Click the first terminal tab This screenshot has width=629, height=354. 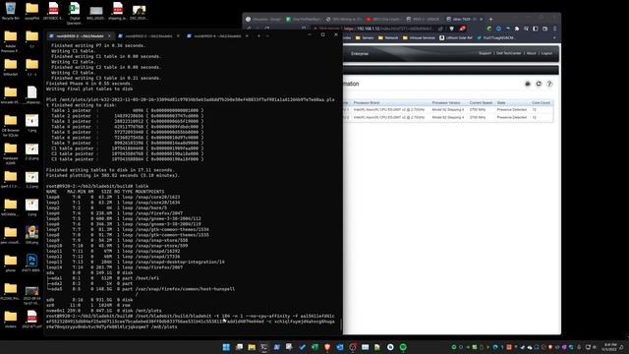pos(81,35)
